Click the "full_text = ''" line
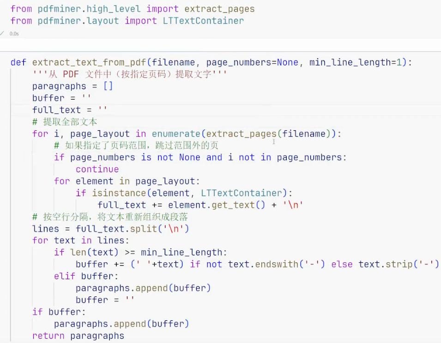Viewport: 441px width, 343px height. coord(70,110)
